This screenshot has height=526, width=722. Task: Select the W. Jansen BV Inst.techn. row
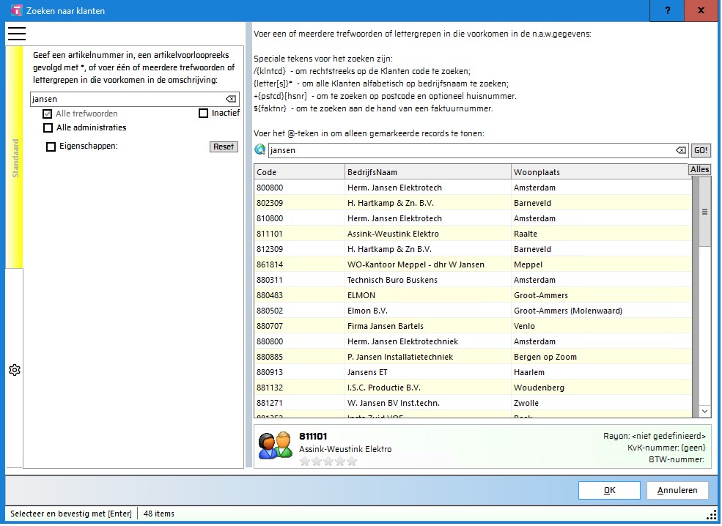click(473, 403)
